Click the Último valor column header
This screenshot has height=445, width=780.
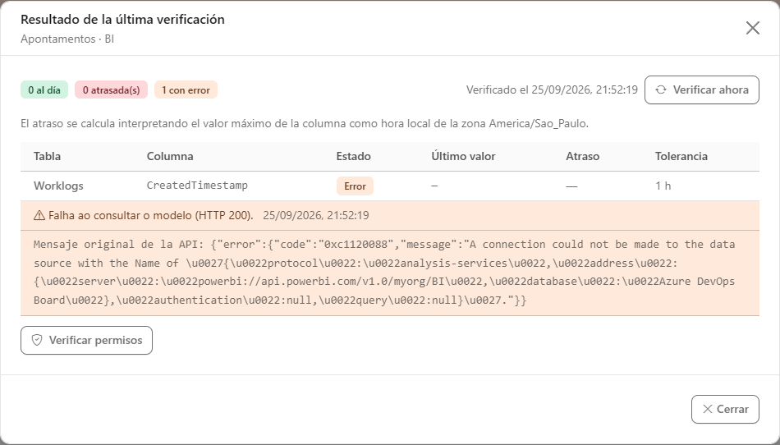(x=463, y=156)
